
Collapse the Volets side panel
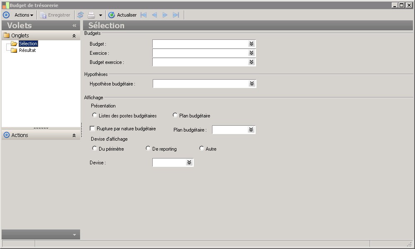pos(74,26)
